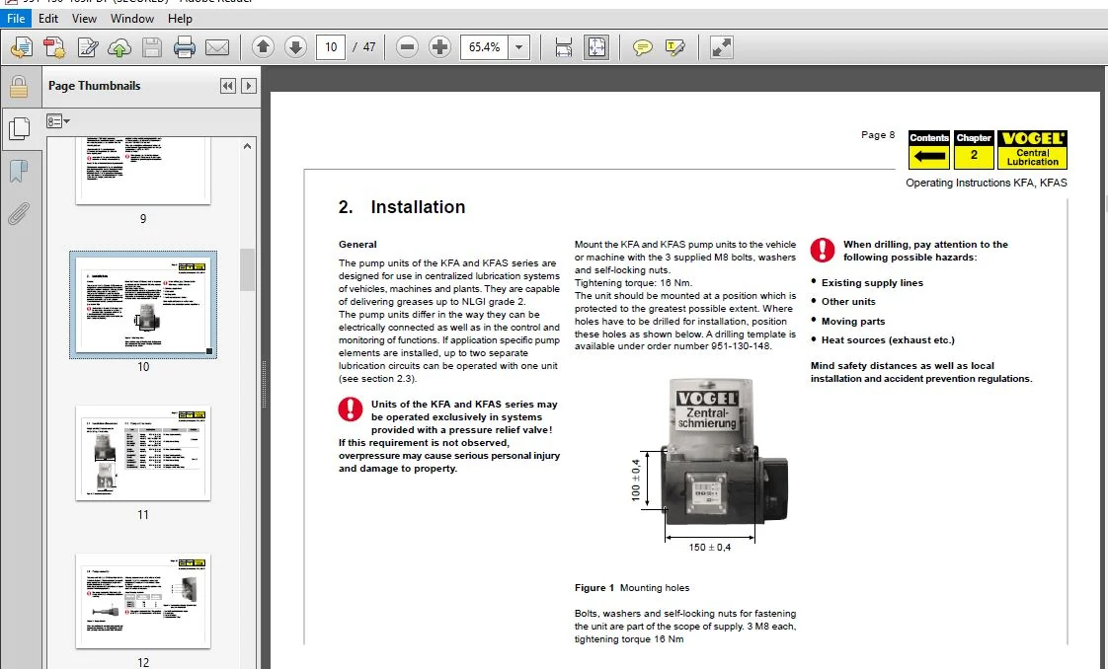The image size is (1108, 669).
Task: Click the highlight text tool icon
Action: coord(674,47)
